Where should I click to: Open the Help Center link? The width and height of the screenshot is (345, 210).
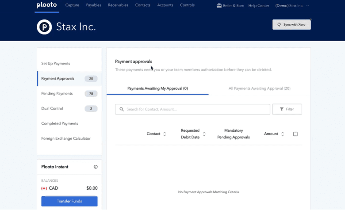[x=259, y=5]
